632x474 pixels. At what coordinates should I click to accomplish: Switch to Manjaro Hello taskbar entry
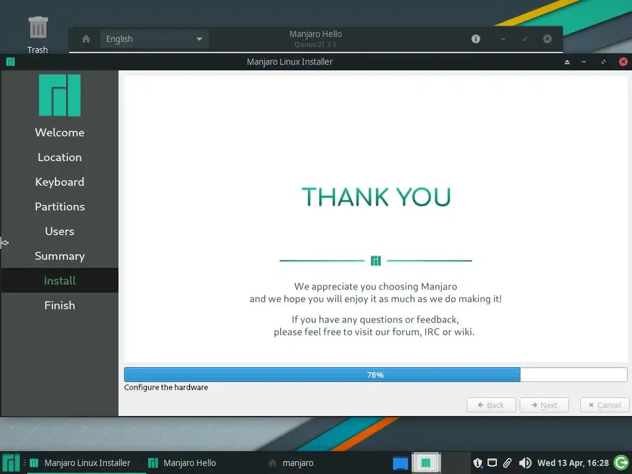[182, 463]
